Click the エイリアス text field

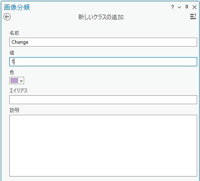(x=103, y=100)
